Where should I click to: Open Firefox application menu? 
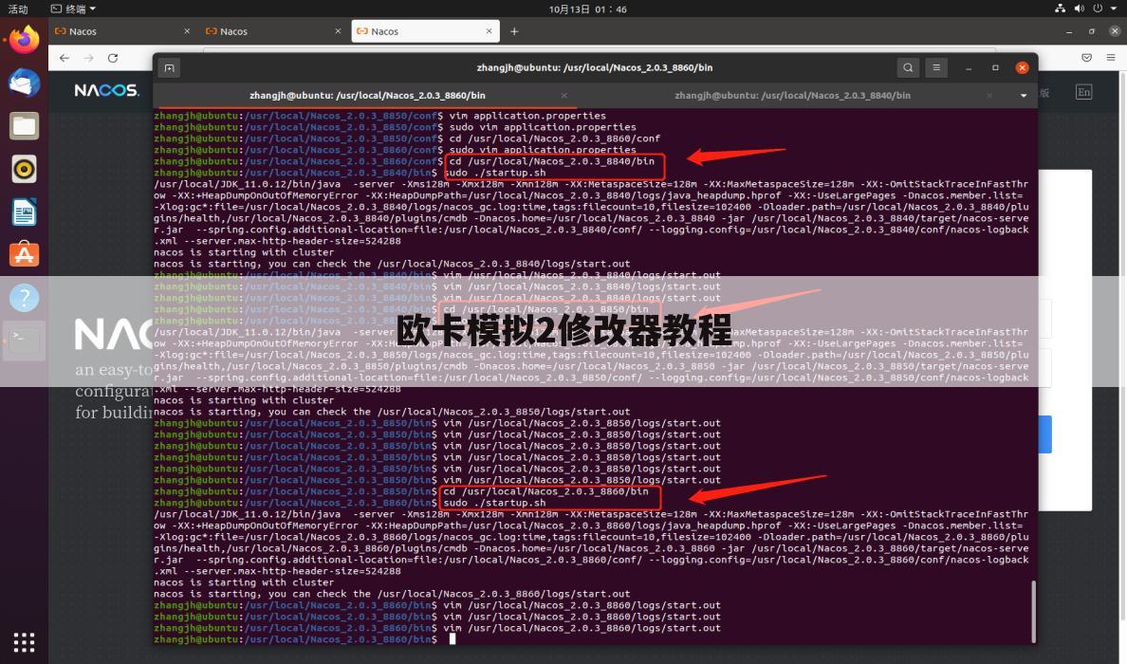pos(1111,58)
